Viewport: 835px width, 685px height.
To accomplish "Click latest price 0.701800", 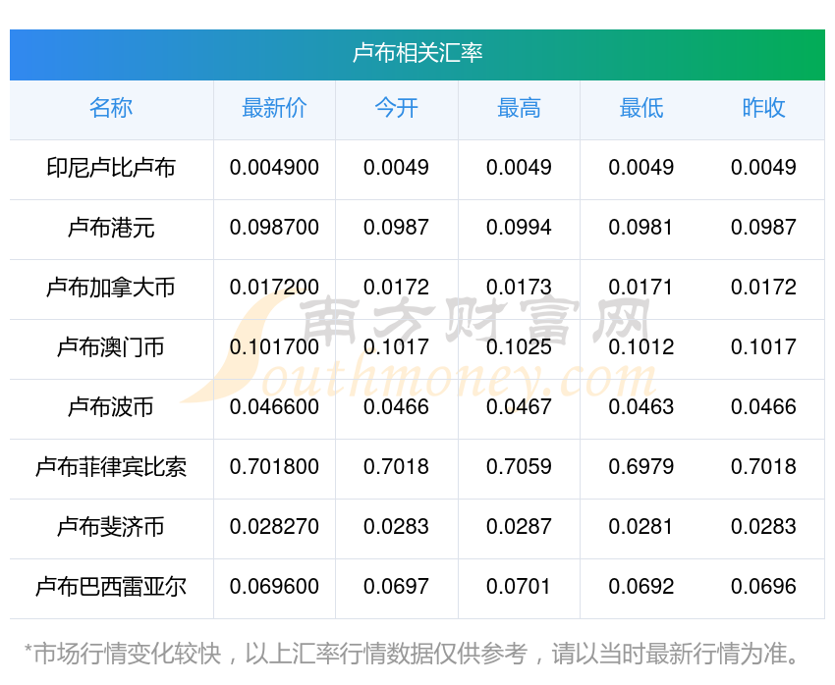I will [274, 467].
